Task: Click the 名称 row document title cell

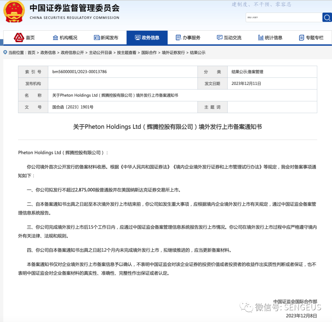Action: (x=183, y=95)
